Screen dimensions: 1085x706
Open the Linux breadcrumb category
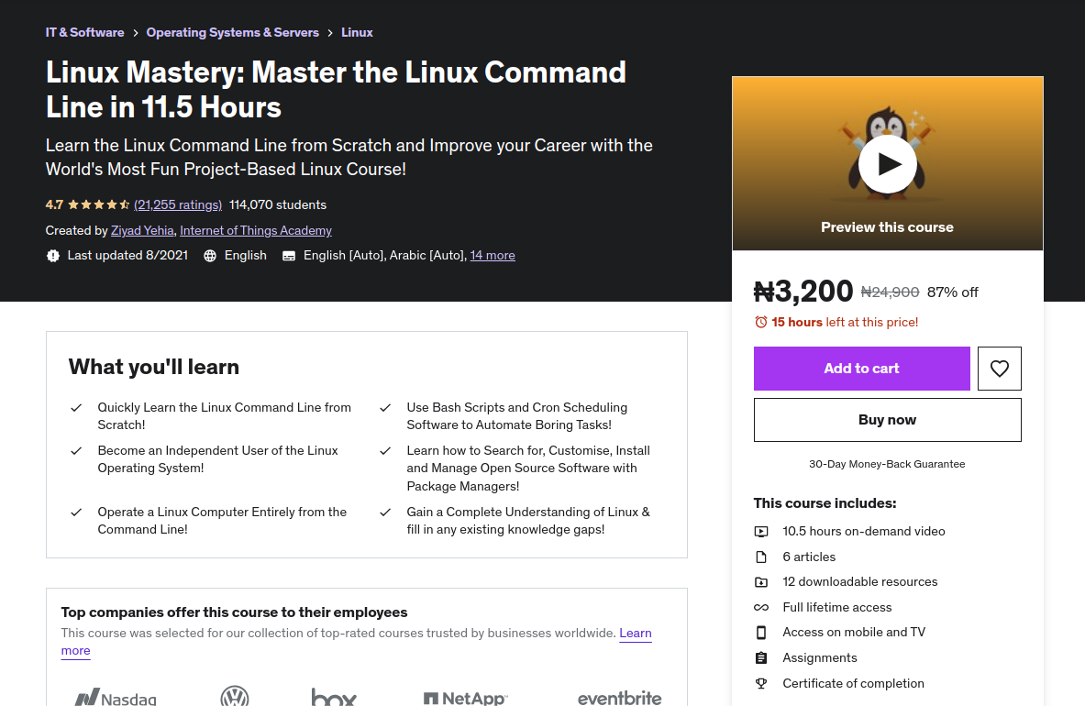(x=357, y=32)
